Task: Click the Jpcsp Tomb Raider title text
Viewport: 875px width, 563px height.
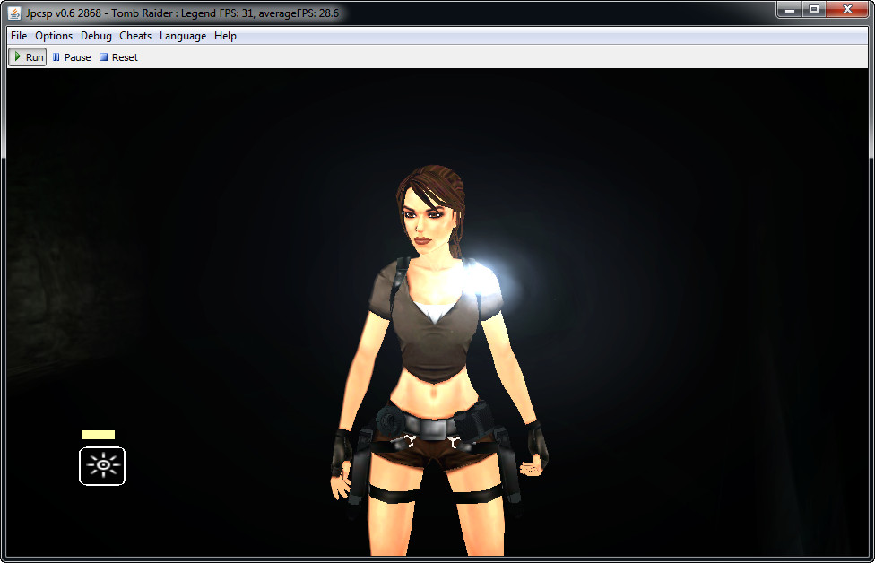Action: (182, 13)
